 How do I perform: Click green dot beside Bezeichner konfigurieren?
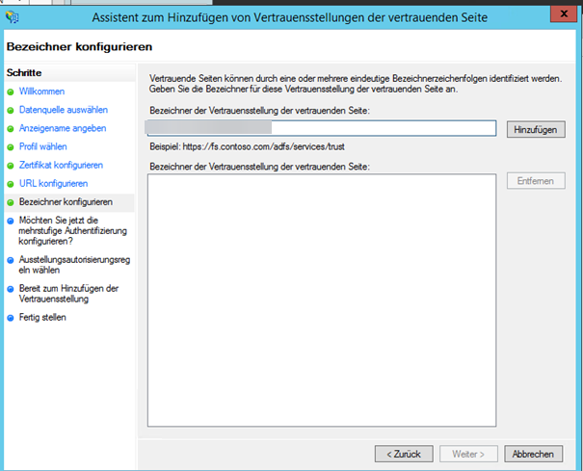pos(11,202)
